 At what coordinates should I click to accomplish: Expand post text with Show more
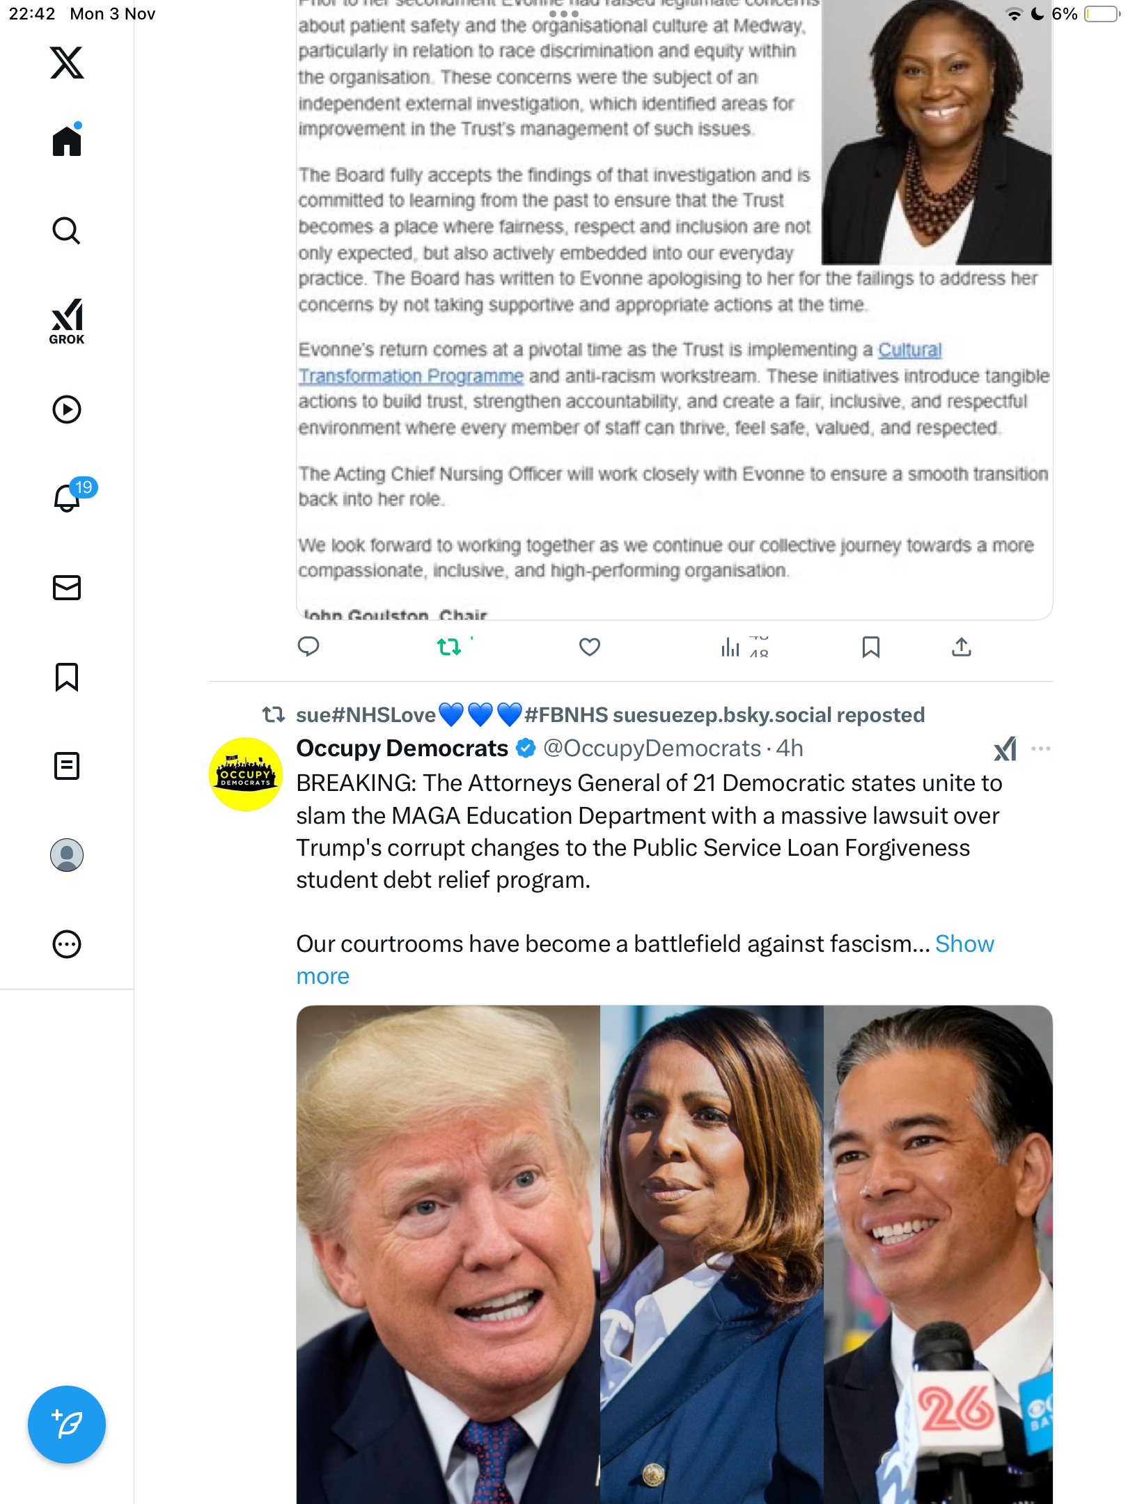pyautogui.click(x=645, y=960)
